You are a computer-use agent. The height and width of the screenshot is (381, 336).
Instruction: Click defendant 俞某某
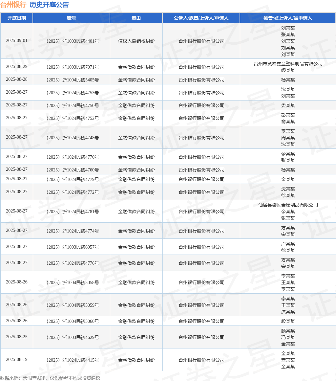pyautogui.click(x=288, y=122)
